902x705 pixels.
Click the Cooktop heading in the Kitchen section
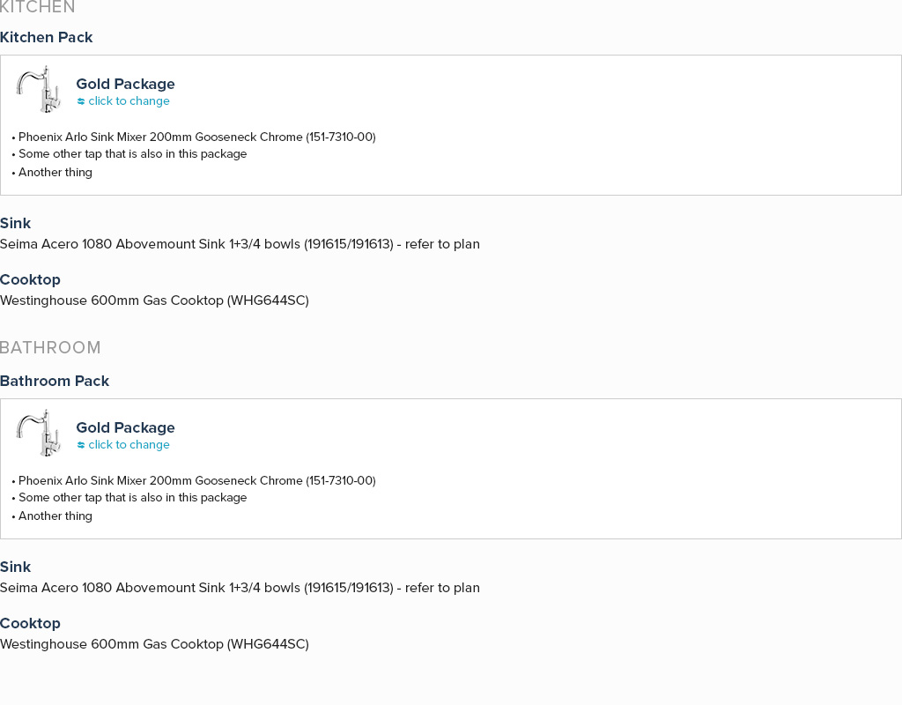click(30, 279)
